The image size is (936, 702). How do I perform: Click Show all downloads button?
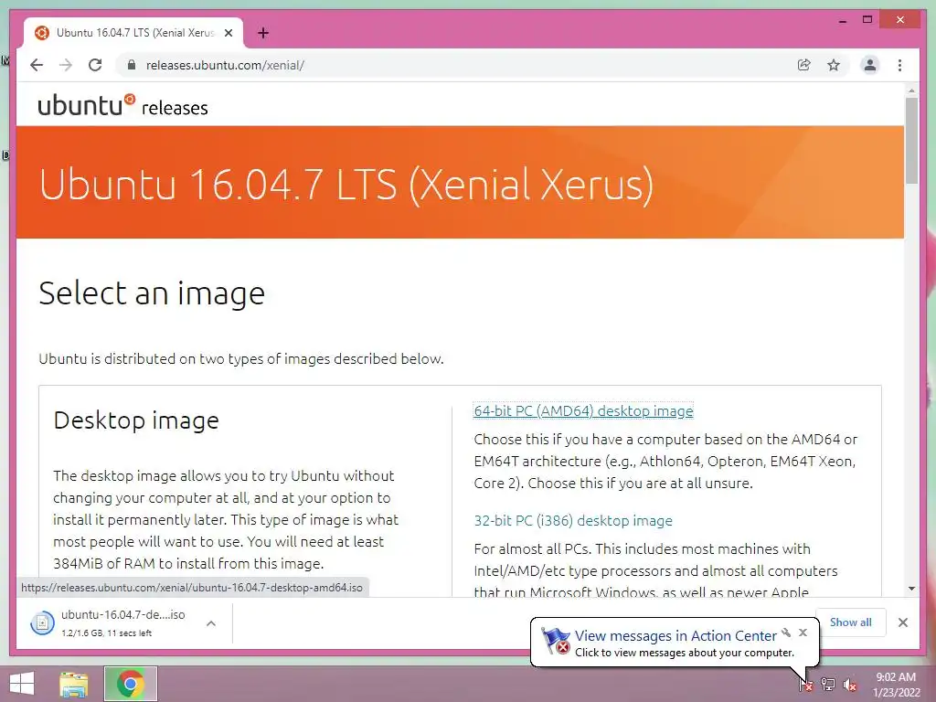point(851,622)
